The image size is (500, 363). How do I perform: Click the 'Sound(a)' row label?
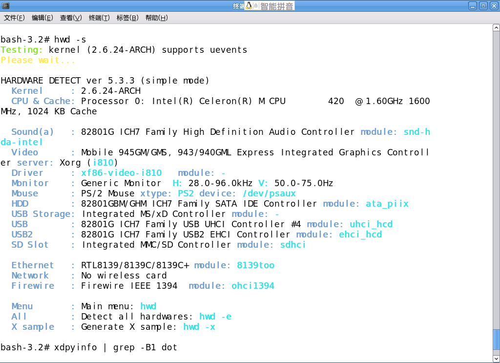[33, 132]
